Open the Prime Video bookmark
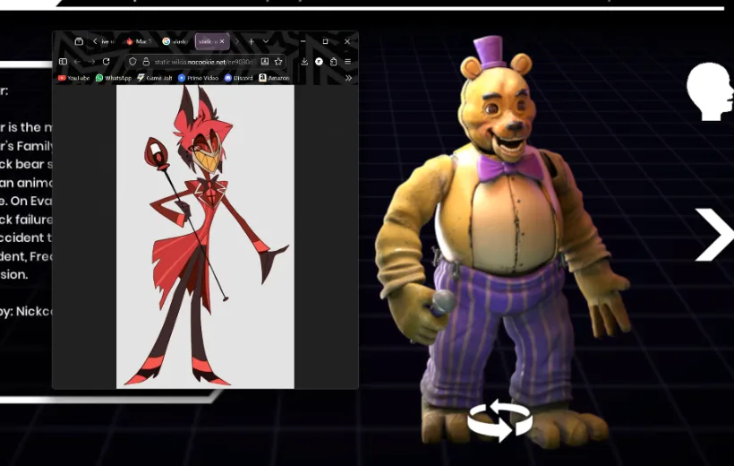734x466 pixels. pos(198,78)
